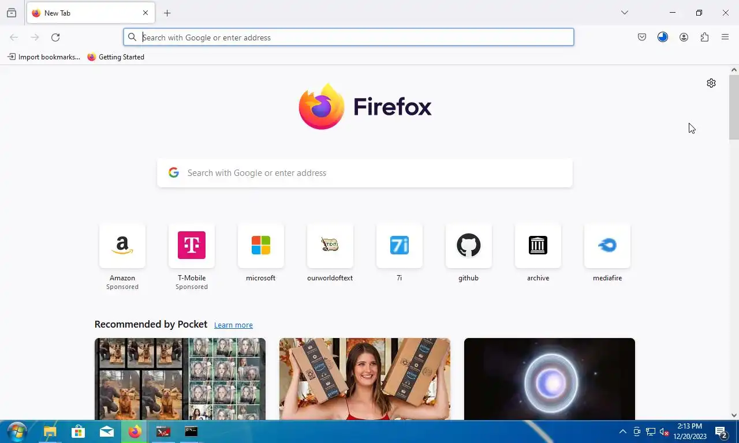Open the command prompt taskbar icon
Screen dimensions: 739x443
(191, 431)
